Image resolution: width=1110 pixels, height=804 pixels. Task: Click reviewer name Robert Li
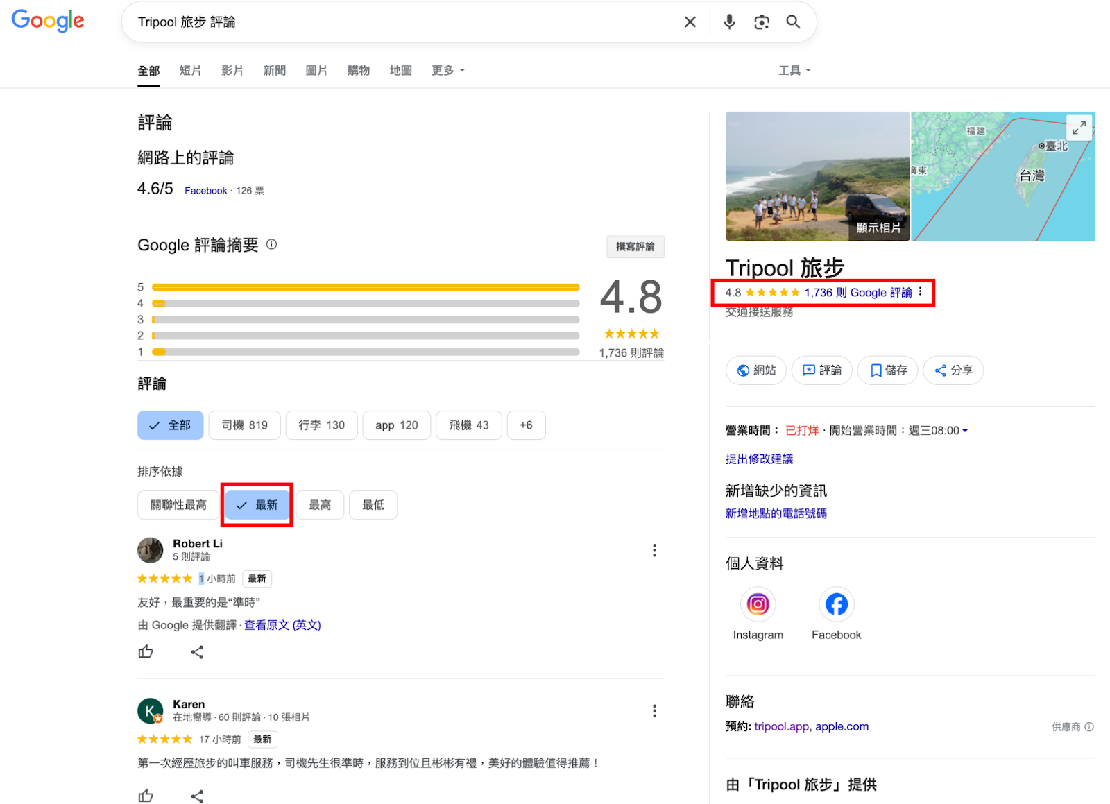(198, 543)
